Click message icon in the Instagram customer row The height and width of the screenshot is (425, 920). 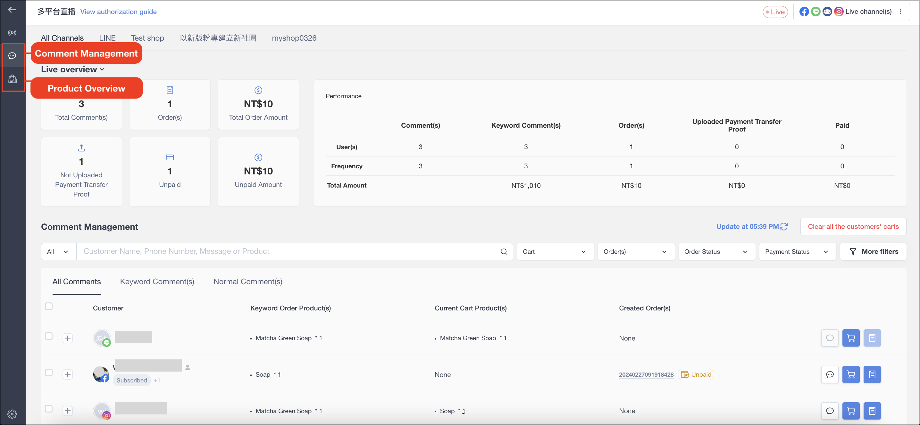pos(829,411)
